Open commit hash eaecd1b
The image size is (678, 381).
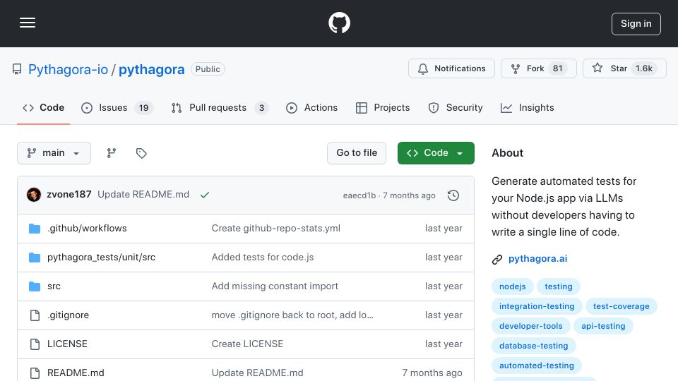click(x=359, y=195)
